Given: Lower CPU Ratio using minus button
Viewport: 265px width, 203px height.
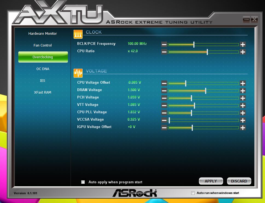Looking at the screenshot, I should pos(164,52).
